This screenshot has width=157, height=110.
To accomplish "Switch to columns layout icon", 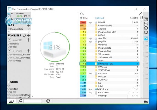I will point(146,19).
